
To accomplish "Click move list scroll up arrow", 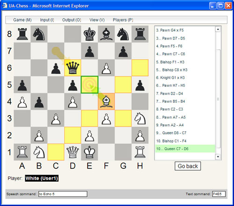I will 218,29.
